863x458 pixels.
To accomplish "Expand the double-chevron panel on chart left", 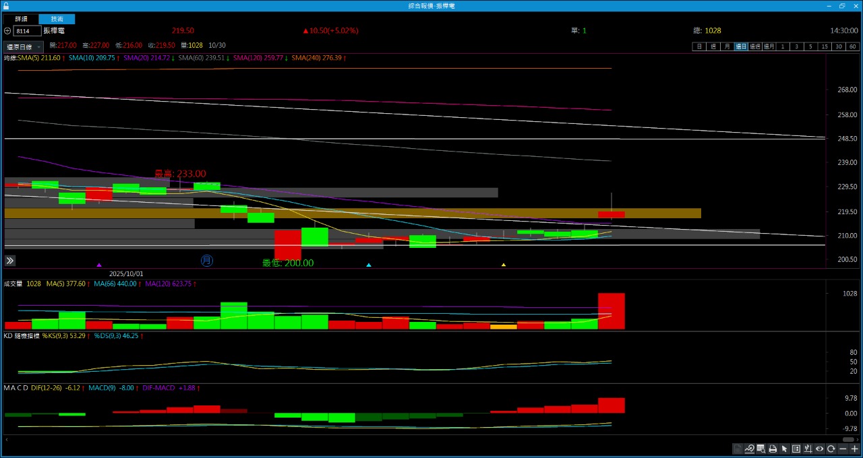I will 10,261.
